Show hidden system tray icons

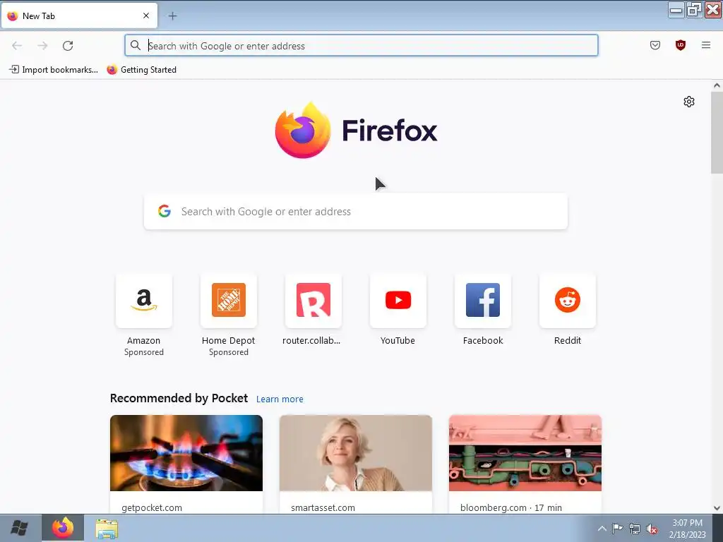click(602, 529)
